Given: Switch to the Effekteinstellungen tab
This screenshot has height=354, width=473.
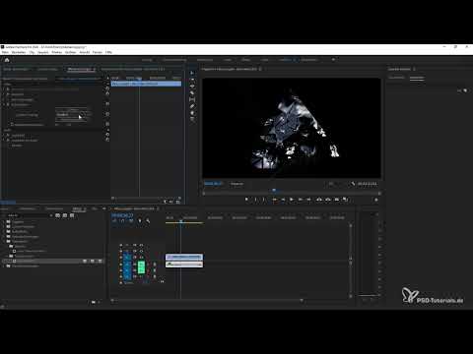Looking at the screenshot, I should coord(79,69).
